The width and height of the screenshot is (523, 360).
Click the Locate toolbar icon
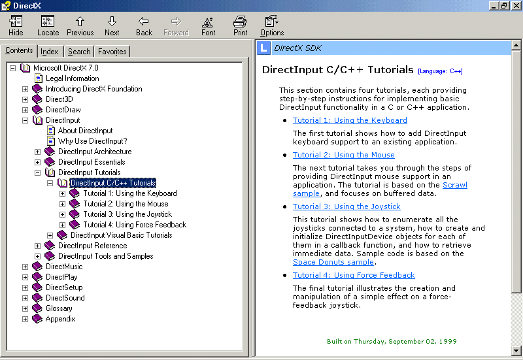pyautogui.click(x=48, y=22)
